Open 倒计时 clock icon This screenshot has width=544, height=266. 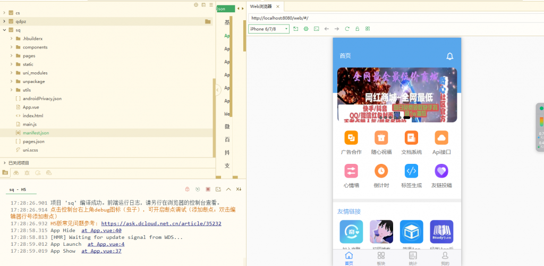[381, 171]
